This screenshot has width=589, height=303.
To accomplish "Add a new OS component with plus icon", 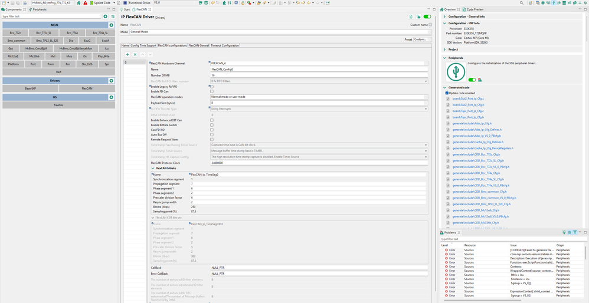I will tap(111, 97).
